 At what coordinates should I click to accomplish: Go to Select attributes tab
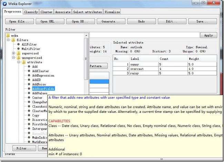pyautogui.click(x=88, y=12)
